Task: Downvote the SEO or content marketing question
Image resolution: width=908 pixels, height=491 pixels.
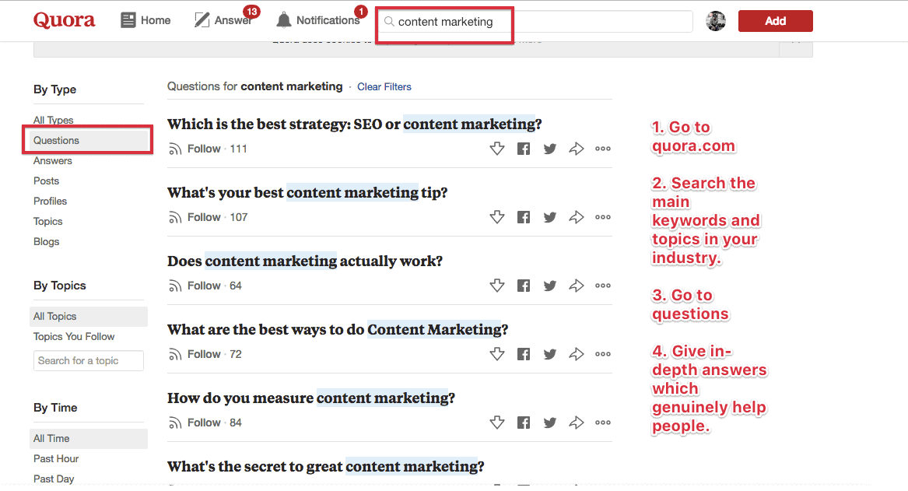Action: (x=497, y=149)
